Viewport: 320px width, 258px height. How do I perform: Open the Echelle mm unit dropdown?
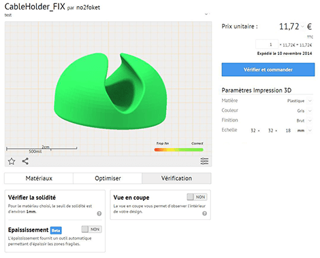point(310,130)
